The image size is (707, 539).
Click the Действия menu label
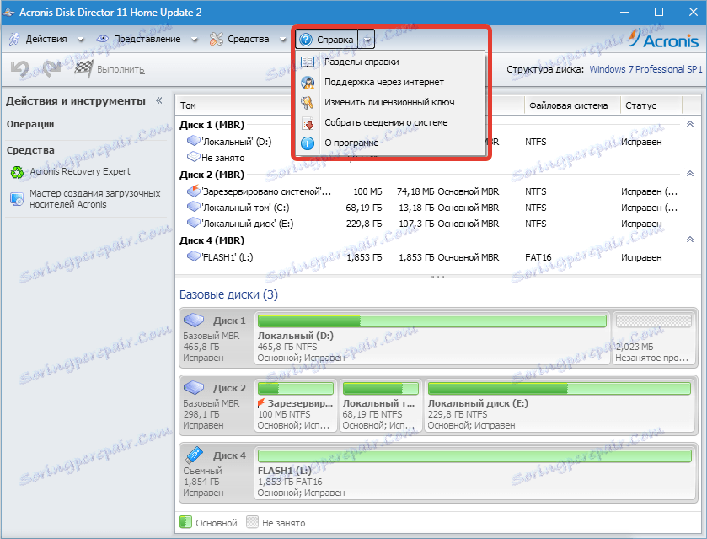(46, 40)
